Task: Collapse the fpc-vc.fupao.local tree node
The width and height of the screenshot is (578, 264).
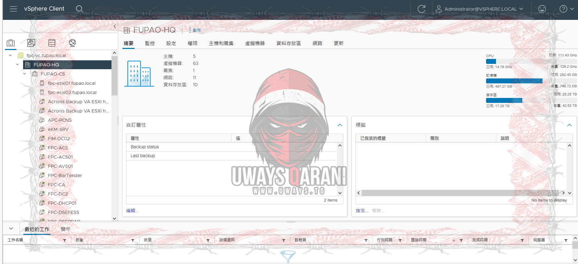Action: [x=10, y=55]
